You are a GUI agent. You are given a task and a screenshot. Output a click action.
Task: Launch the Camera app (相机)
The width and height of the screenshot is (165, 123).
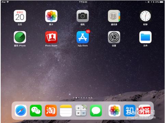pos(83,16)
